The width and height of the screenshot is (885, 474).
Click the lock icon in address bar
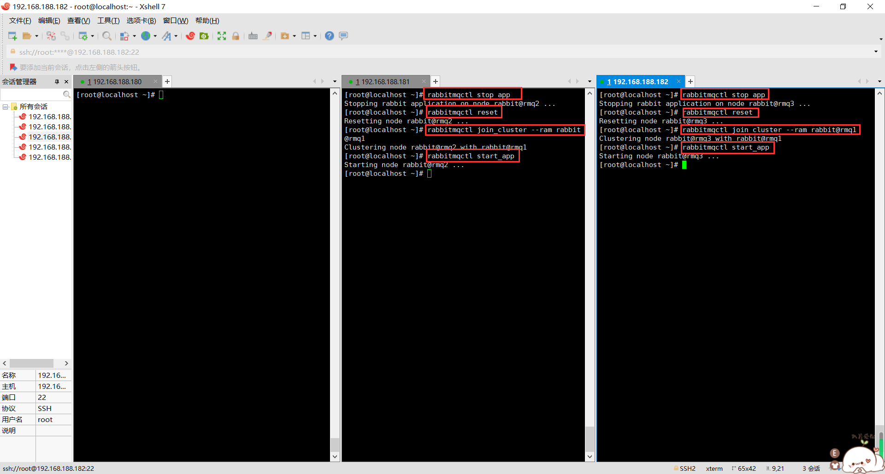(x=13, y=52)
